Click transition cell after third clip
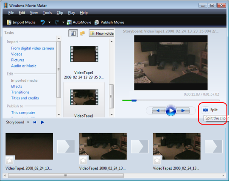The image size is (229, 181). [x=214, y=146]
